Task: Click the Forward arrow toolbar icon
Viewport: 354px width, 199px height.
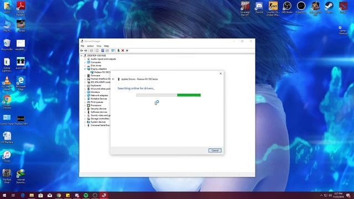Action: (86, 50)
